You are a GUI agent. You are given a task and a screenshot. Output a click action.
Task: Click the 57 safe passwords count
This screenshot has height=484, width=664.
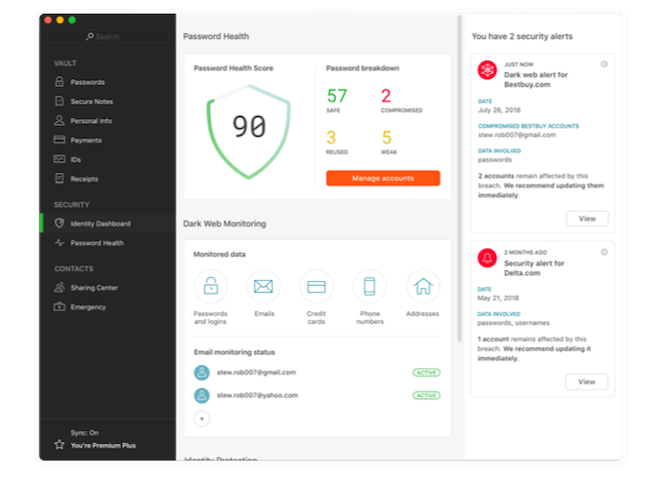tap(337, 96)
